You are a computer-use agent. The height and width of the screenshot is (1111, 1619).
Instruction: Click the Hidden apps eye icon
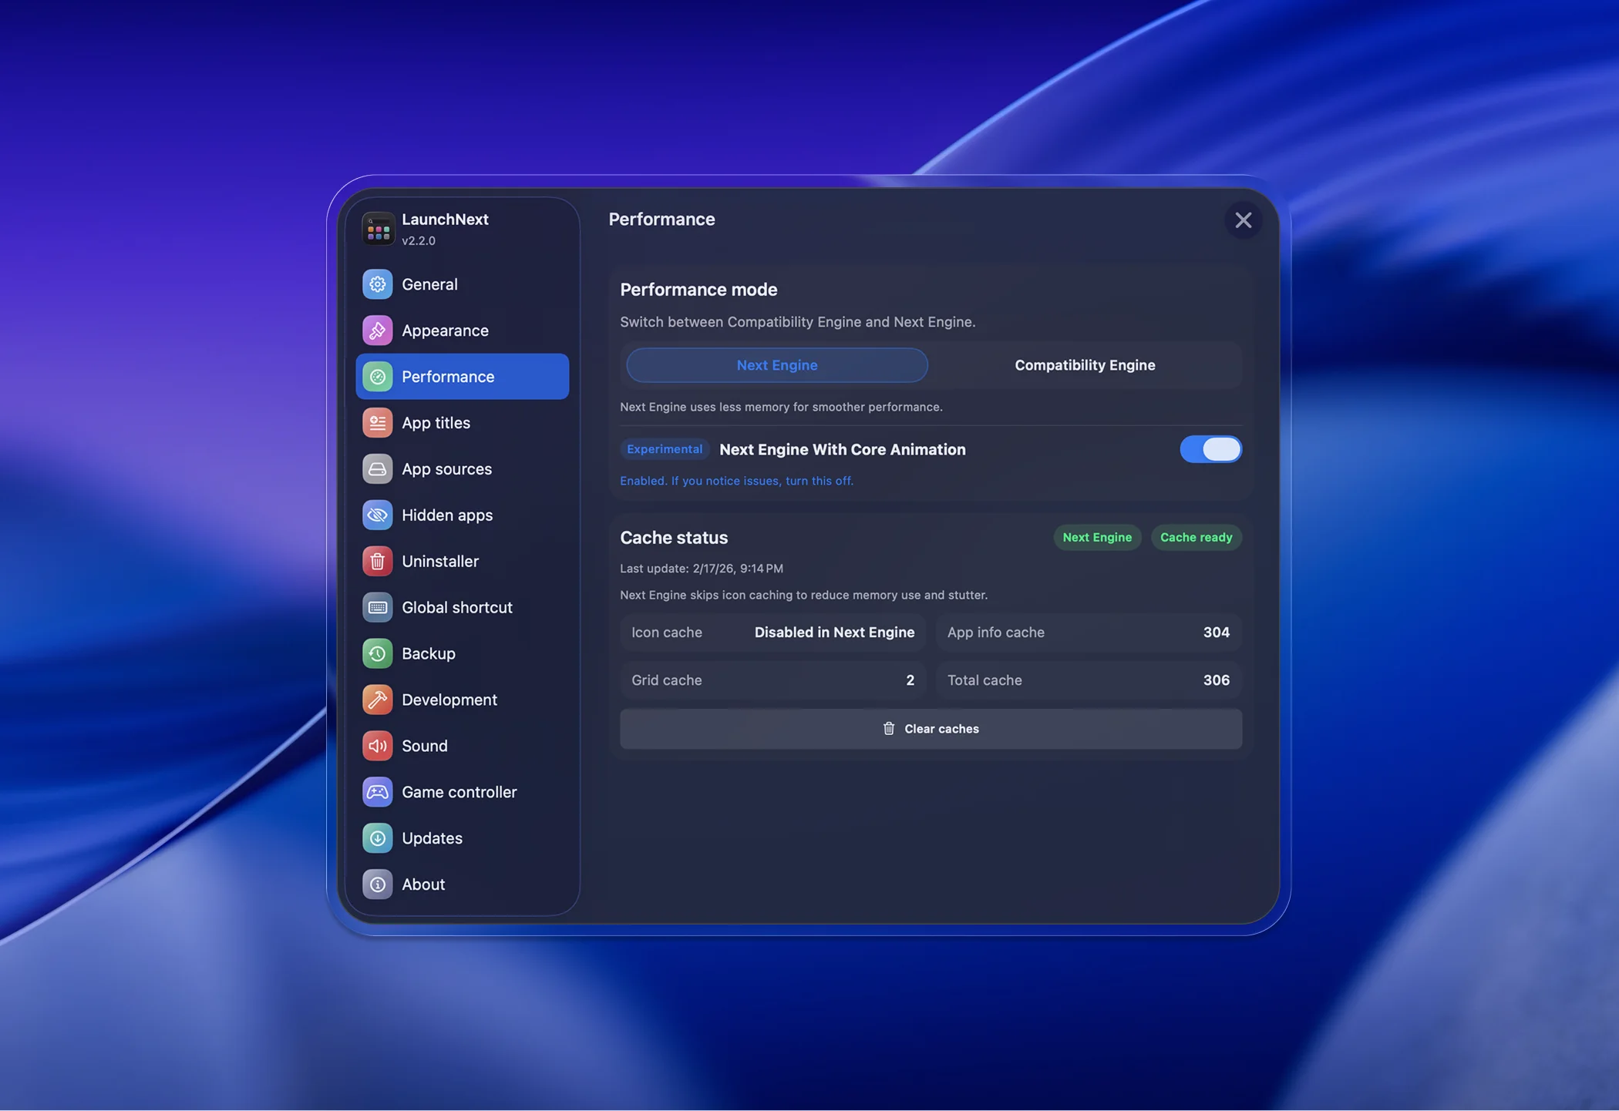pyautogui.click(x=377, y=515)
